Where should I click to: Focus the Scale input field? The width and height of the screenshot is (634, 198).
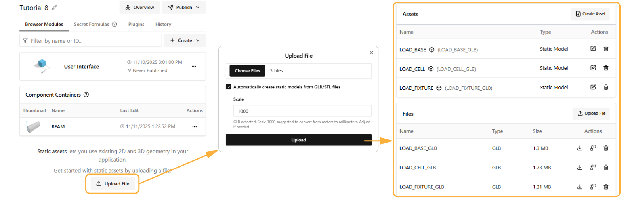[x=302, y=111]
